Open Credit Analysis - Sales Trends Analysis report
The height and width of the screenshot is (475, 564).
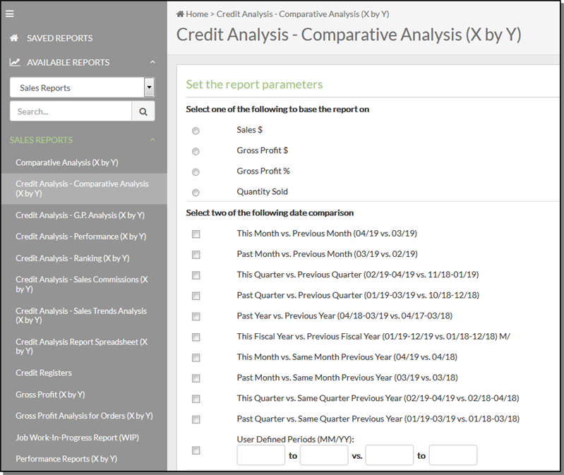pyautogui.click(x=81, y=315)
